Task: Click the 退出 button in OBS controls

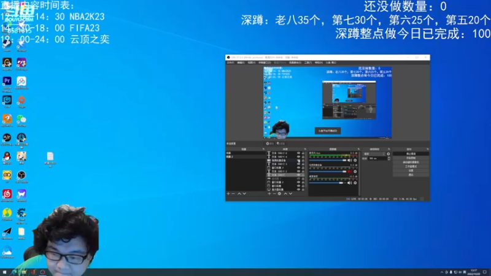Action: coord(411,175)
